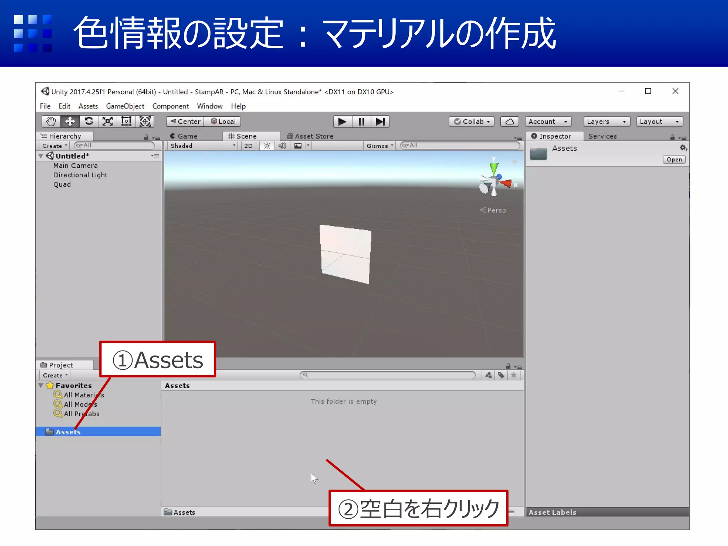Open Hierarchy Create dropdown
Viewport: 728px width, 546px height.
coord(54,146)
